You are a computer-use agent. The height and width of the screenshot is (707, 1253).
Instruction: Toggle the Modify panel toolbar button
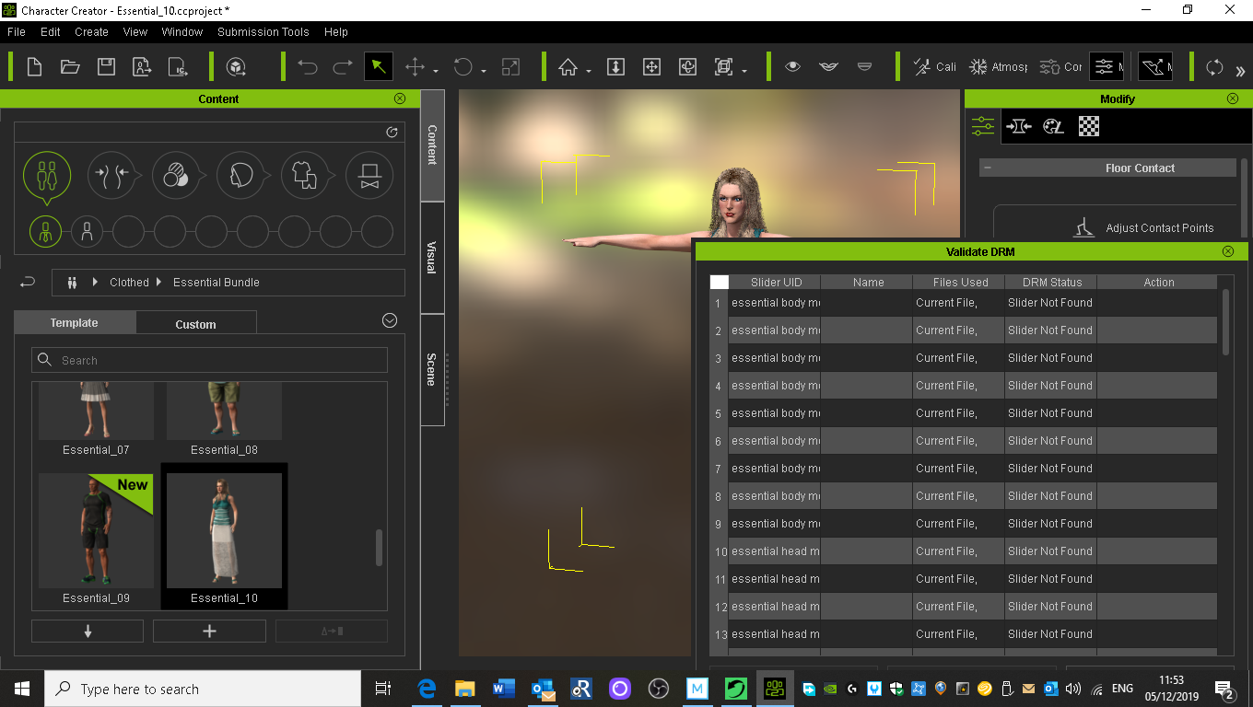click(1107, 66)
